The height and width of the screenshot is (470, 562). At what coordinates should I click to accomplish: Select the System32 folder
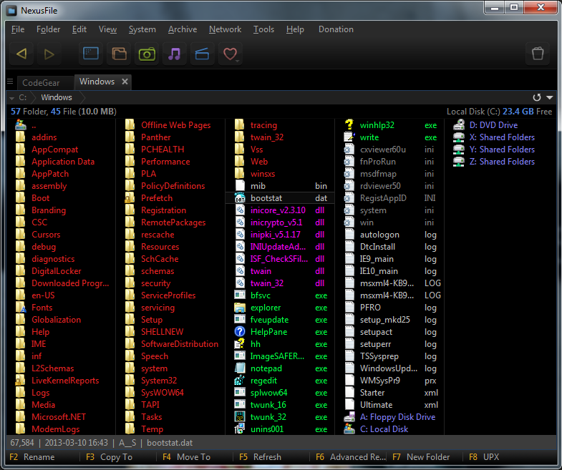(x=159, y=381)
